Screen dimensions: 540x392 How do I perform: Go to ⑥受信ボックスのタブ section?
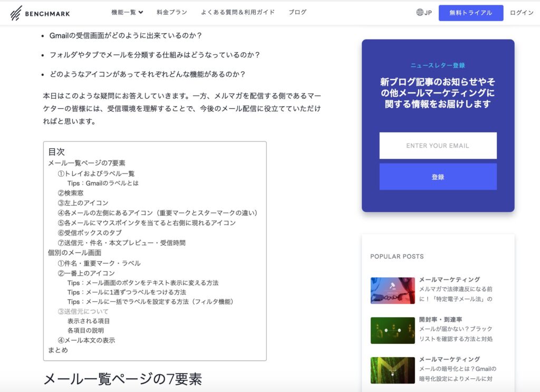tap(90, 233)
